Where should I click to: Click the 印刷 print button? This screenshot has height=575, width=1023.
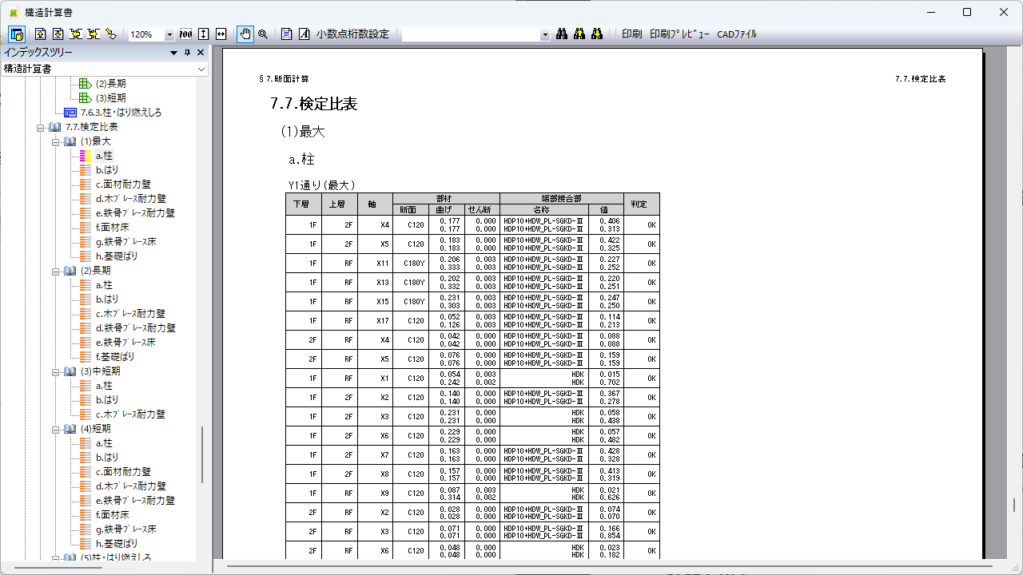pyautogui.click(x=631, y=34)
